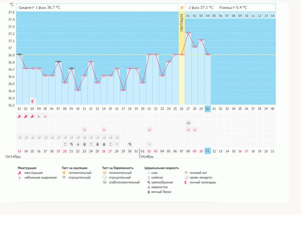Click the sticky cervical fluid icon on day 08
Viewport: 301px width, 232px height.
tap(65, 144)
